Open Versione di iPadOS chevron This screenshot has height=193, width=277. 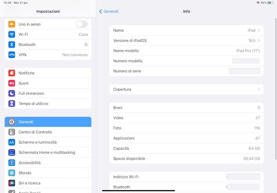coord(259,40)
